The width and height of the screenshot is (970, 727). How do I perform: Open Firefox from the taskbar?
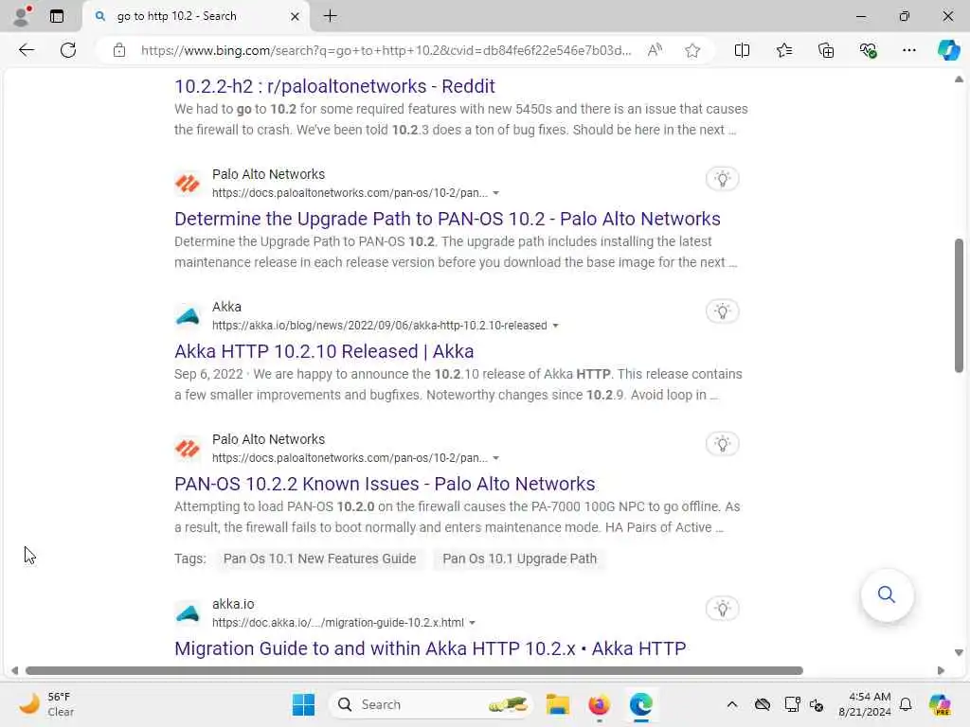(x=599, y=704)
